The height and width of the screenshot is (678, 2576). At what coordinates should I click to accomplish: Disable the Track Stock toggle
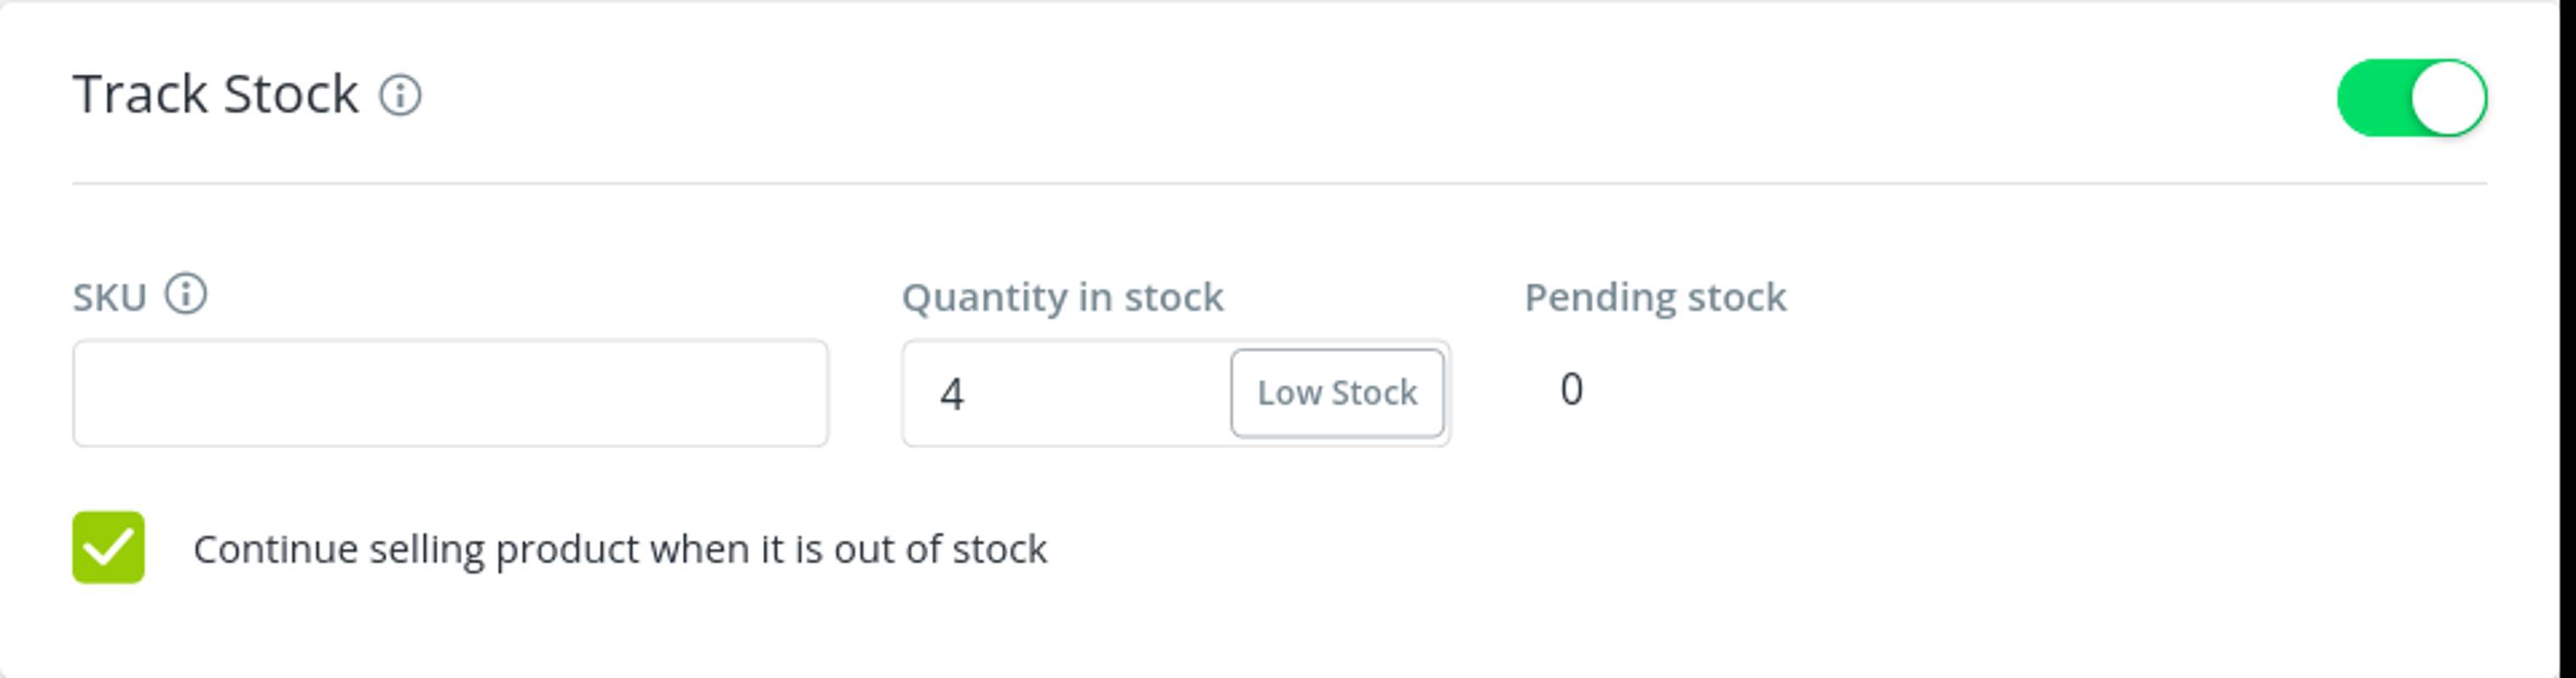pyautogui.click(x=2415, y=97)
